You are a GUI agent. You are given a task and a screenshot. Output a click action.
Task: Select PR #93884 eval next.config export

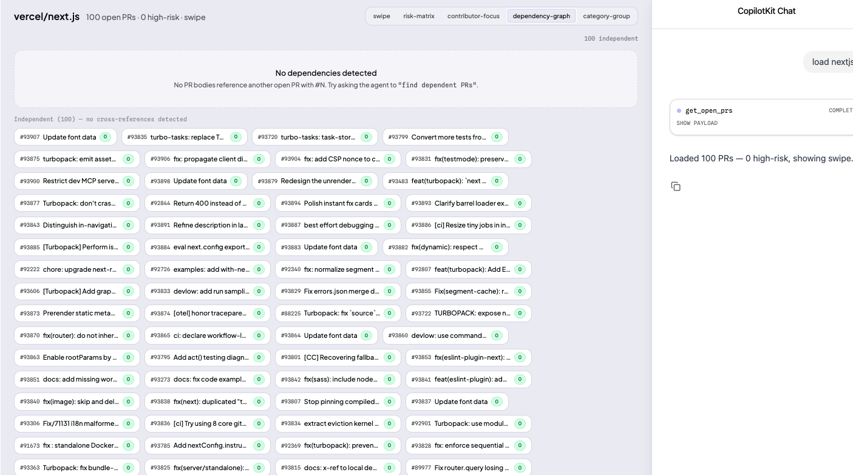(208, 247)
